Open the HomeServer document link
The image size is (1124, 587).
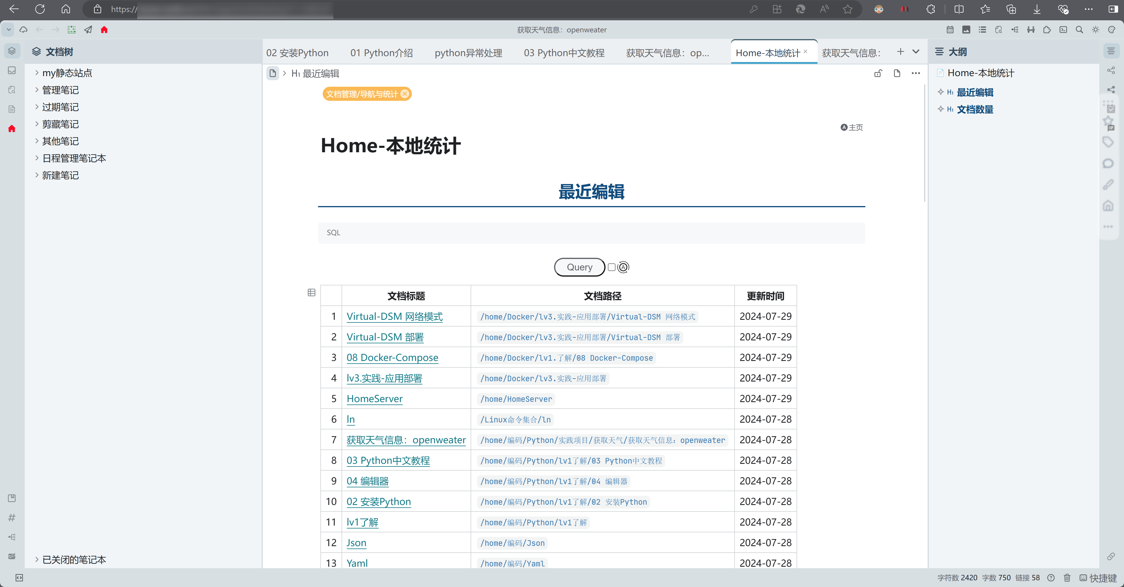click(374, 399)
